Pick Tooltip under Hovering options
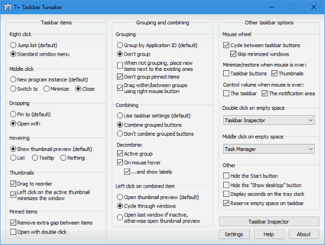Screen dimensions: 325x245 point(35,158)
